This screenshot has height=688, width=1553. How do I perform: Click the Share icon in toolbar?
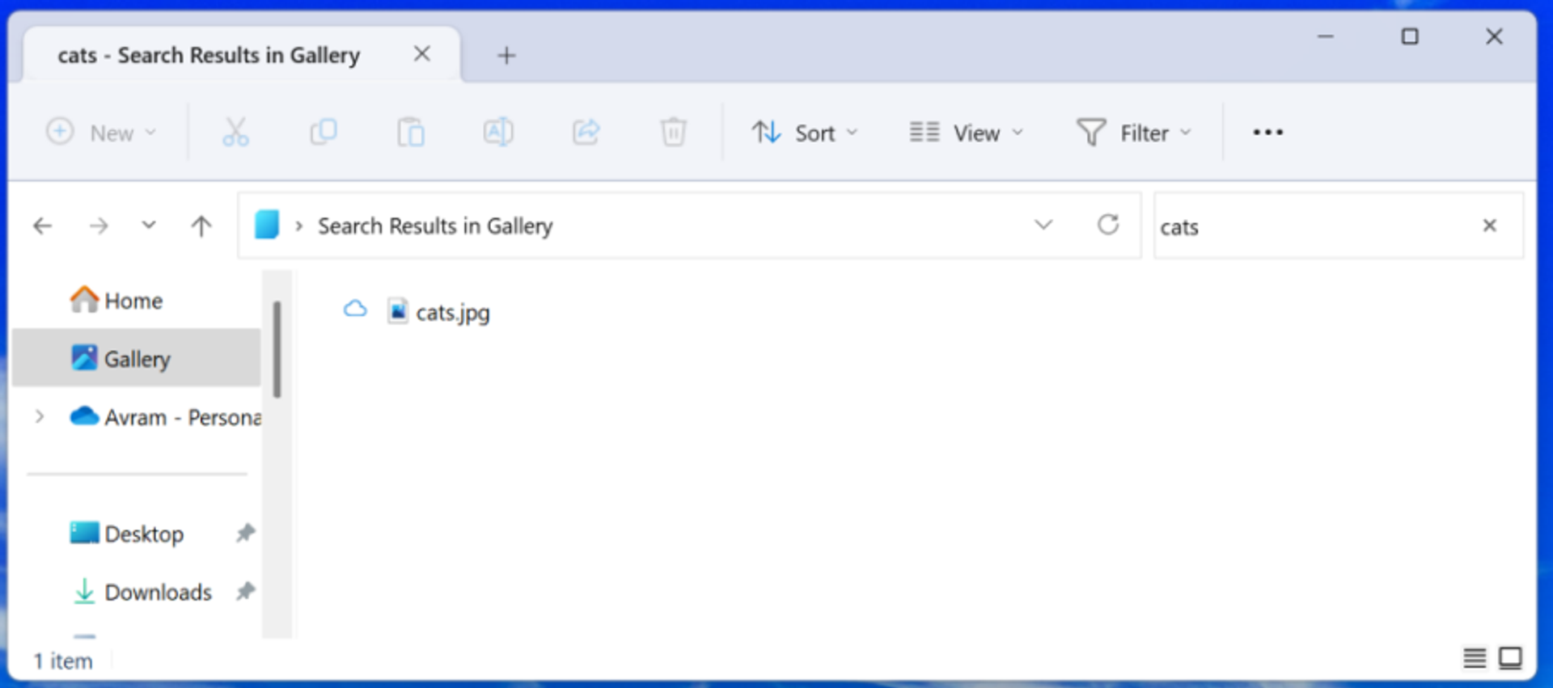tap(586, 133)
